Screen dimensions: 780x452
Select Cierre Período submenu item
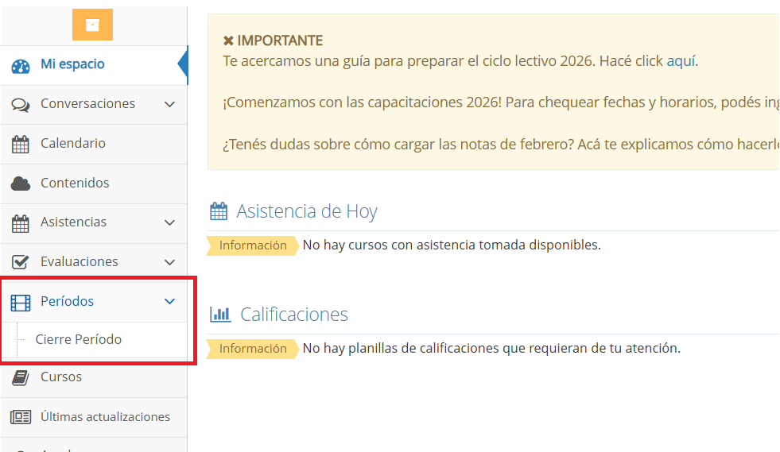pos(79,339)
